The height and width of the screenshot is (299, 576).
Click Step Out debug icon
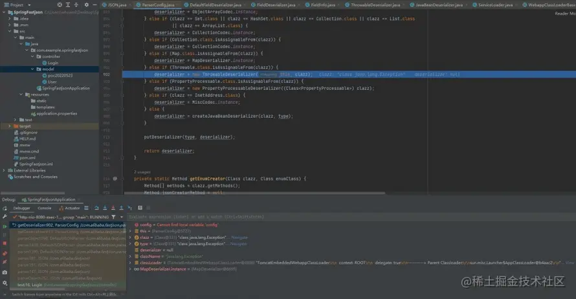tap(121, 208)
